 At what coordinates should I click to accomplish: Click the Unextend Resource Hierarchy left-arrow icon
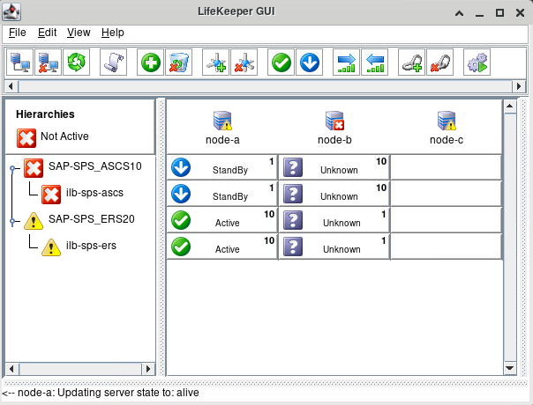click(374, 63)
